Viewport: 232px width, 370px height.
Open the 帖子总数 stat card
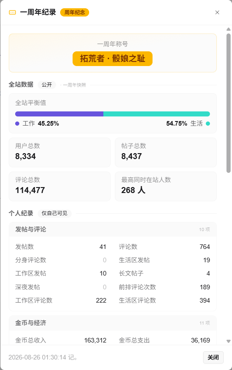coord(166,152)
